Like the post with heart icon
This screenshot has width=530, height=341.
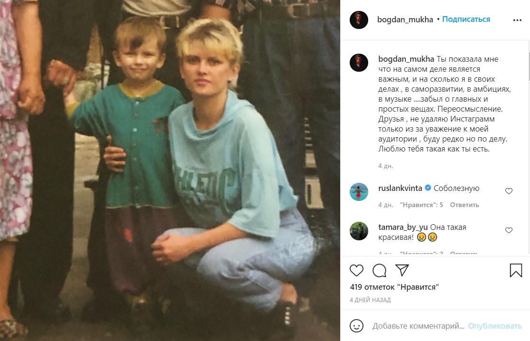click(356, 271)
